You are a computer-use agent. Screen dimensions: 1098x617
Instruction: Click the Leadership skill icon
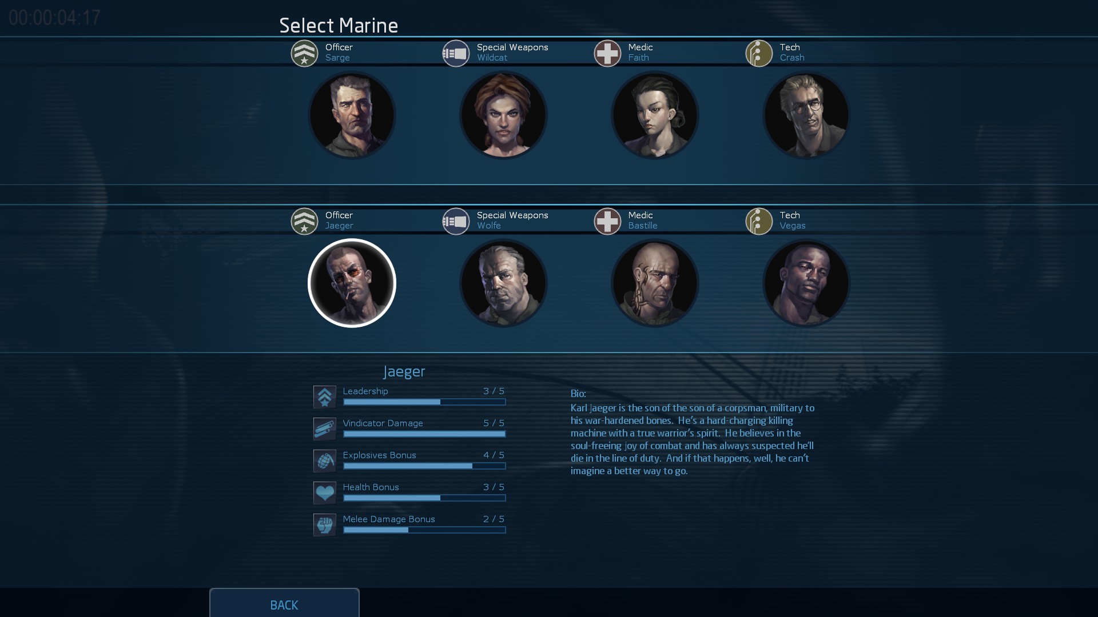pyautogui.click(x=324, y=397)
